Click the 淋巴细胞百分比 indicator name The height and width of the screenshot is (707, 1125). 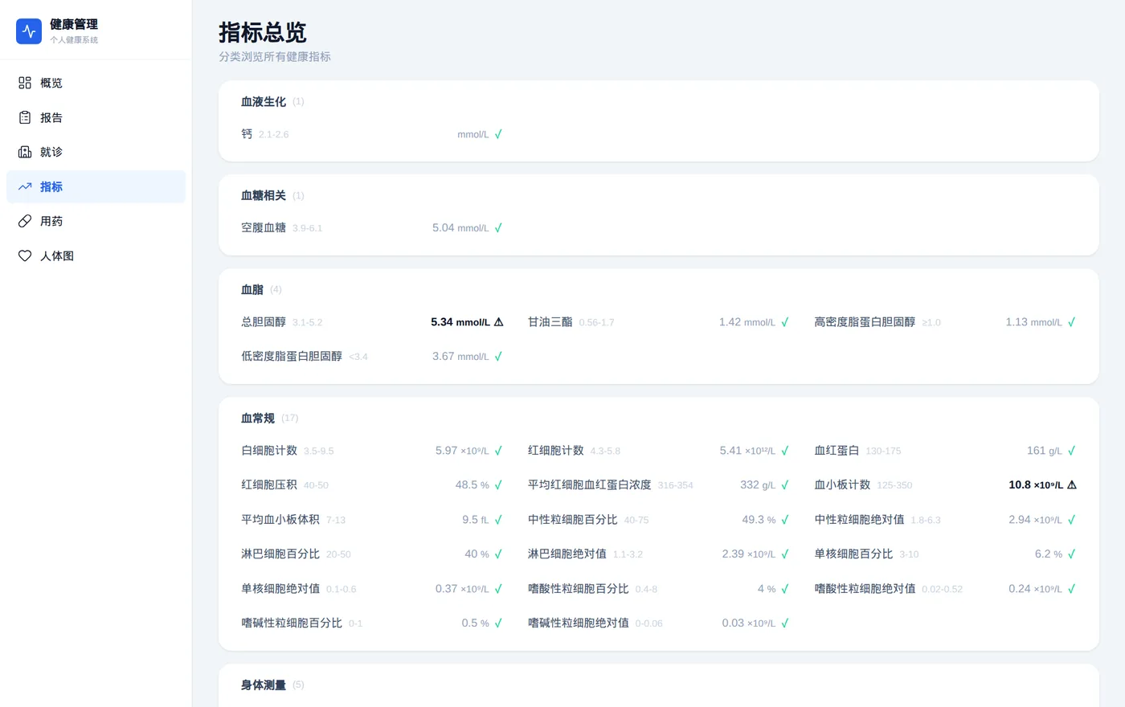(x=280, y=554)
